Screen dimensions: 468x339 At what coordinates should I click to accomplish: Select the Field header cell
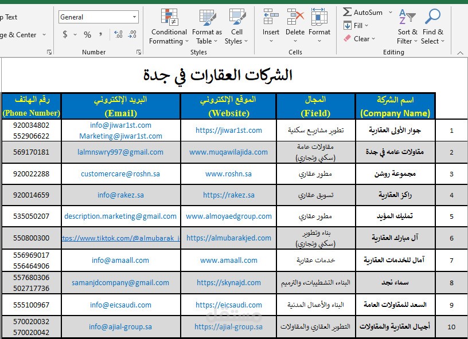click(x=316, y=106)
